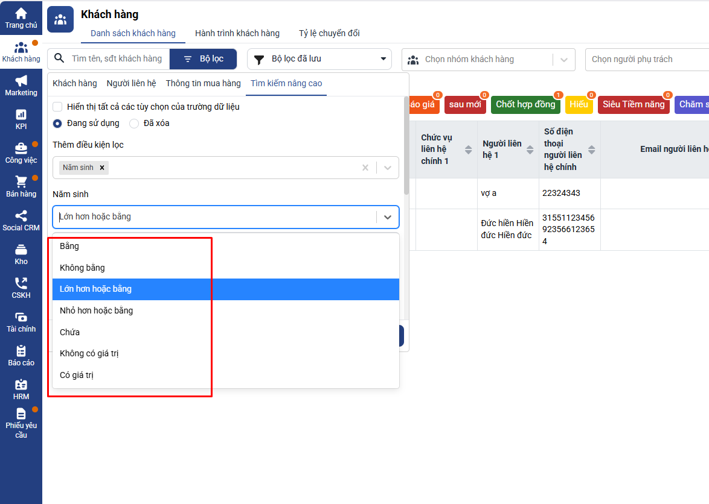Screen dimensions: 709x504
Task: Click the Chốt hợp đồng status tag
Action: point(525,104)
